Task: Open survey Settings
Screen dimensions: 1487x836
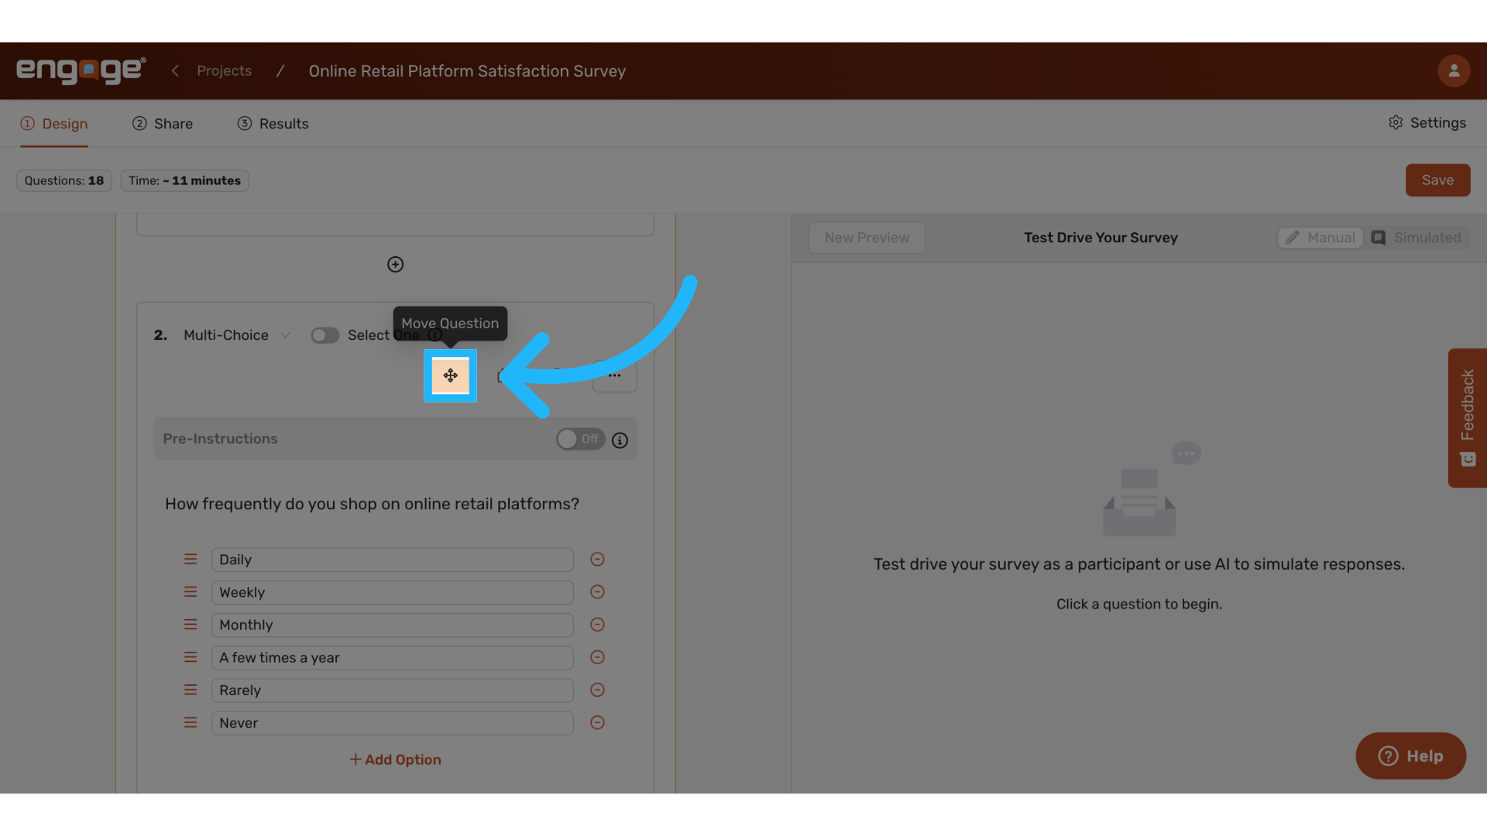Action: [x=1427, y=123]
